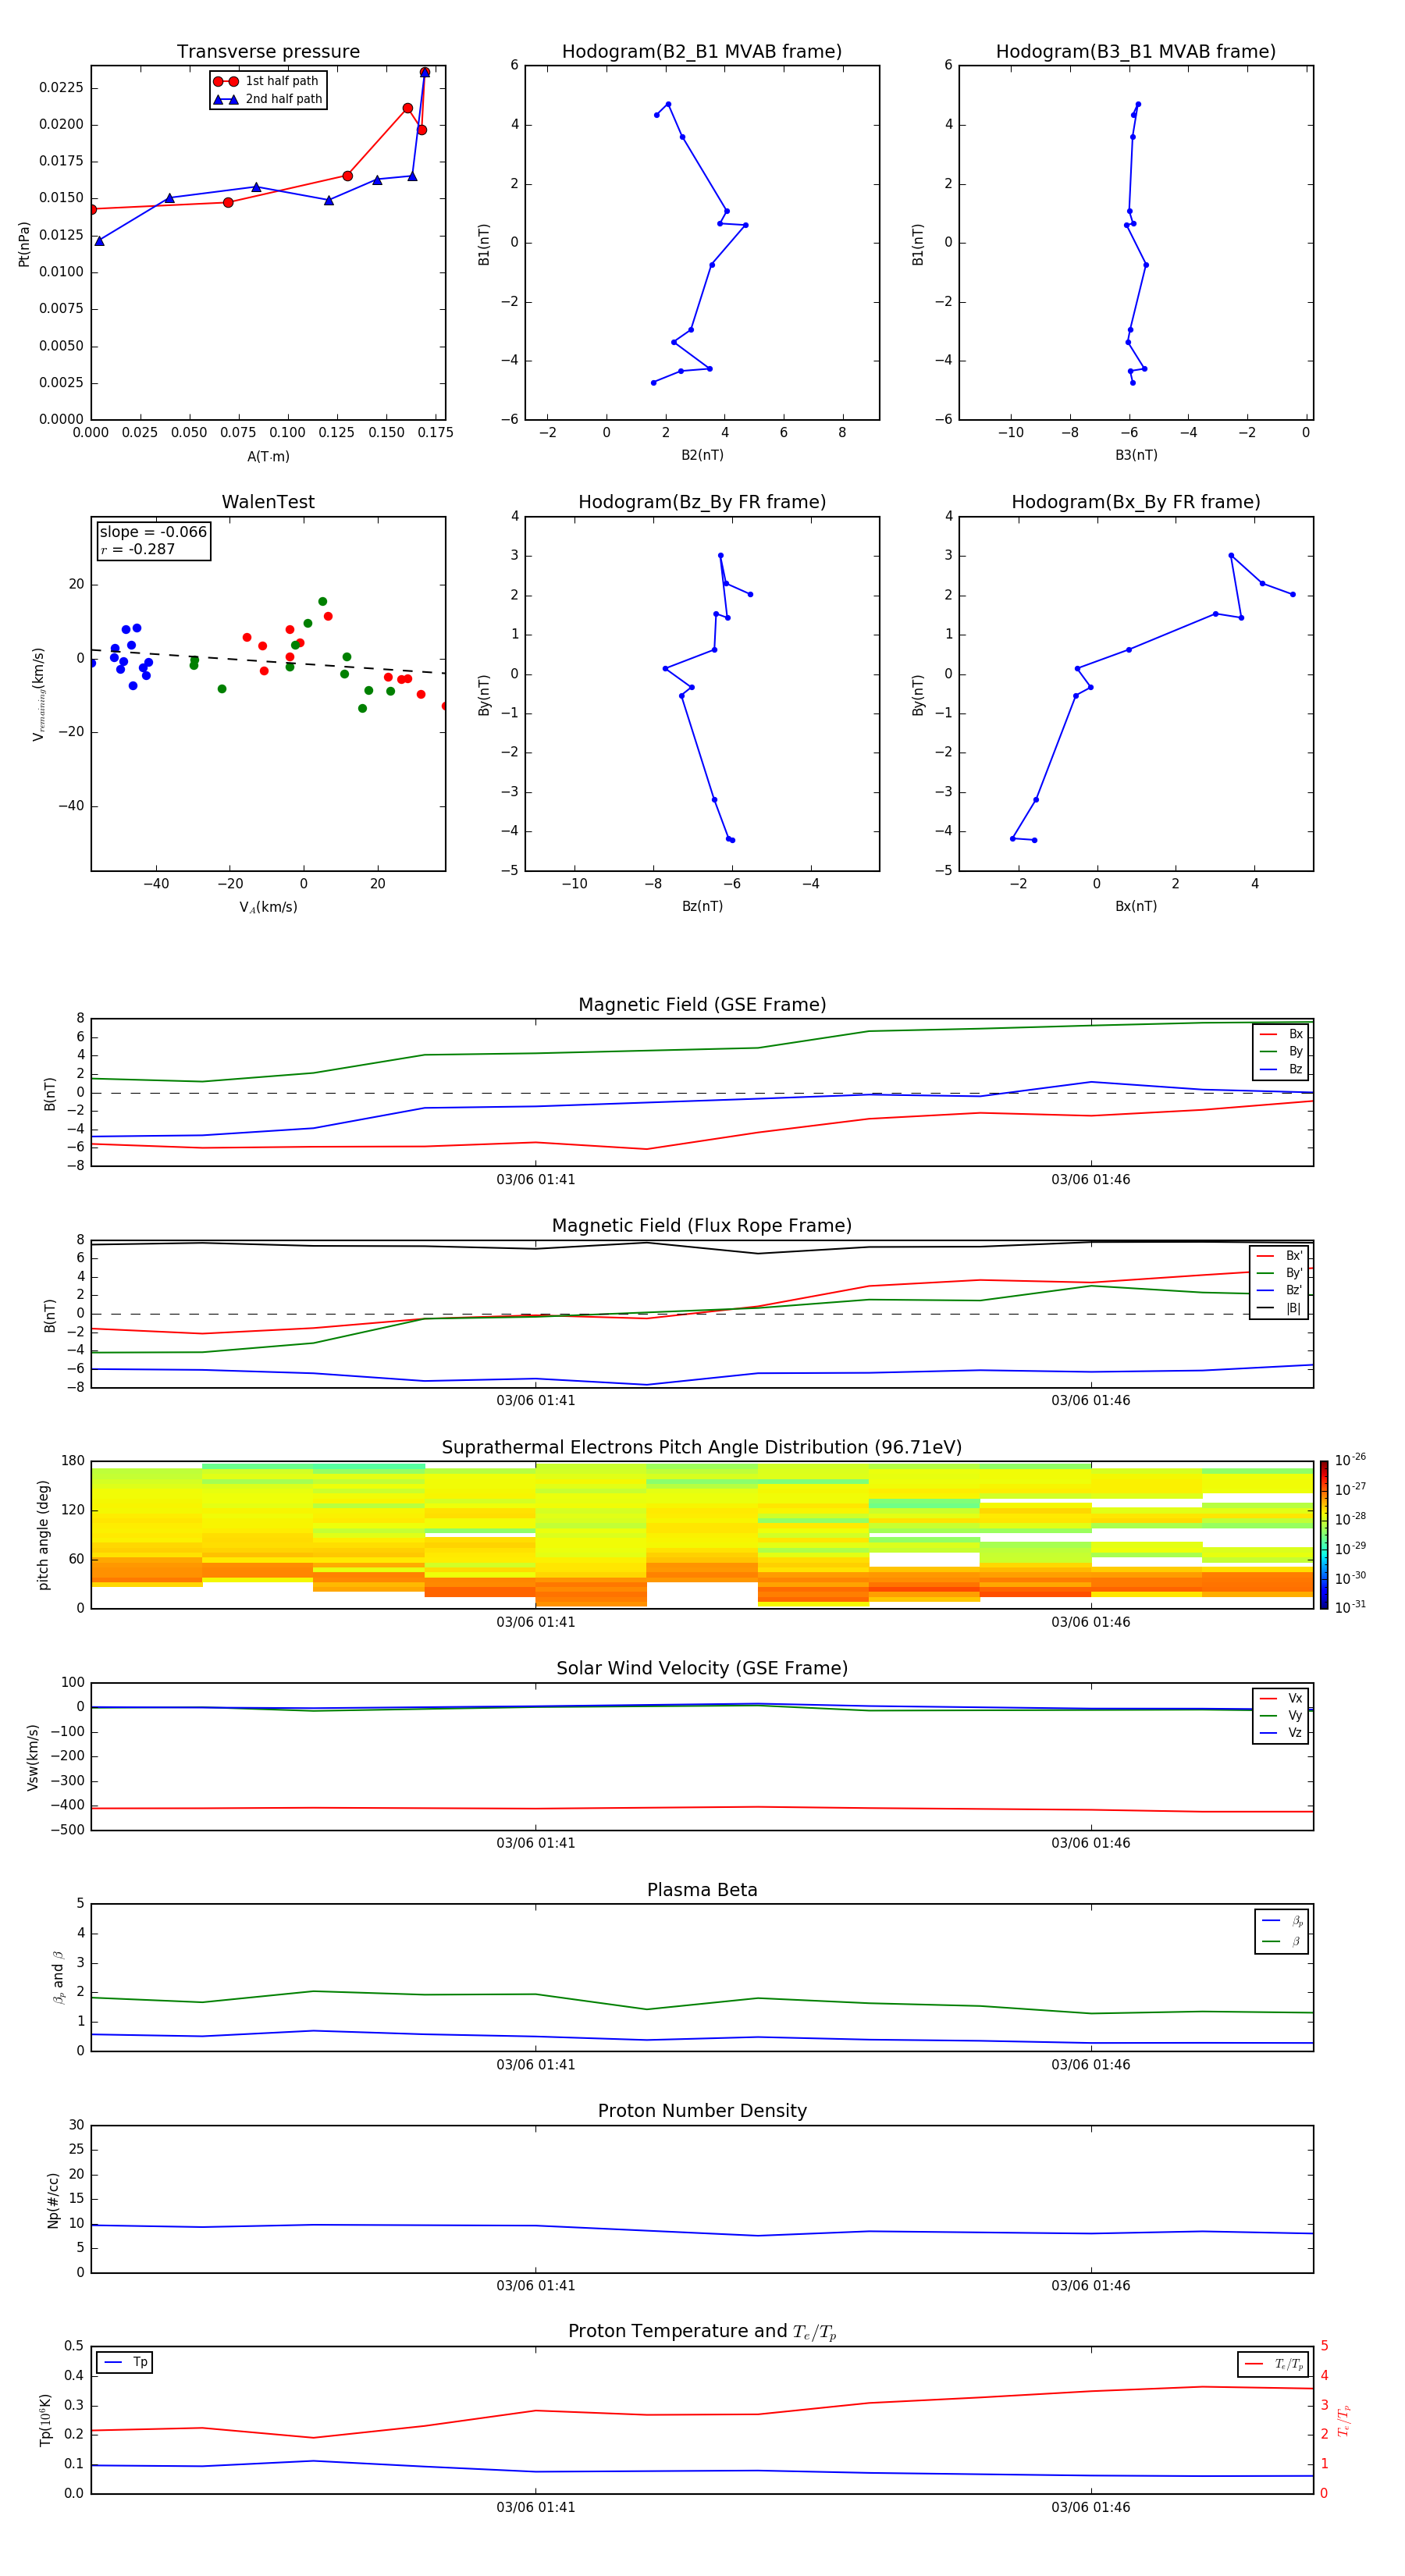The image size is (1405, 2576).
Task: Select the "Tp" legend entry
Action: 125,2363
